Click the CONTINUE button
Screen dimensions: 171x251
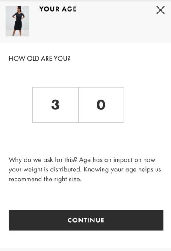(86, 220)
